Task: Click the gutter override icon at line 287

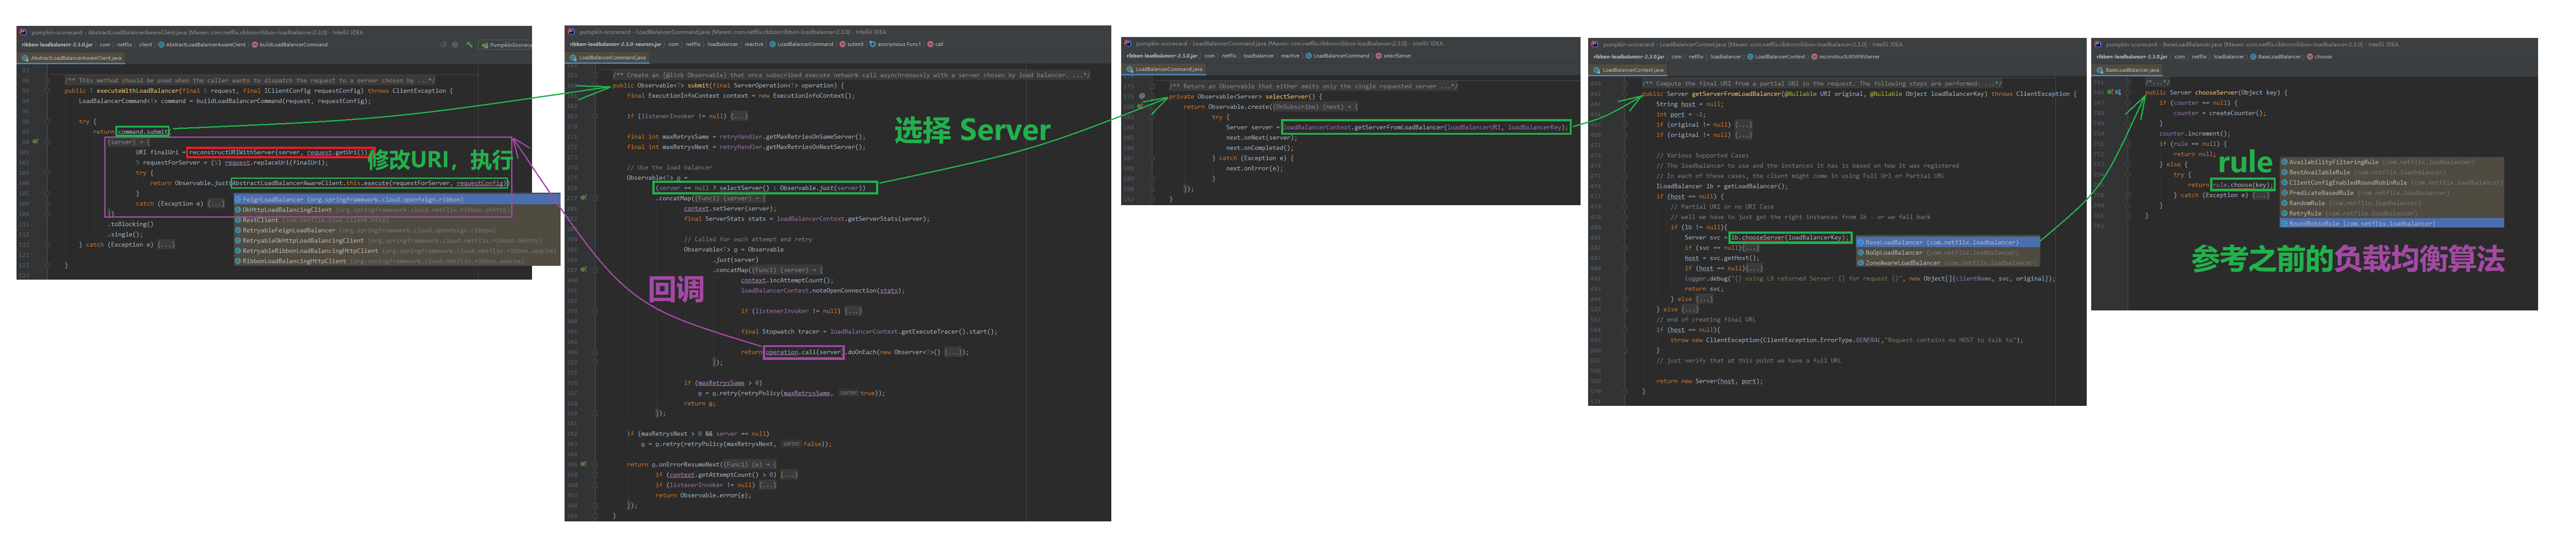Action: [584, 270]
